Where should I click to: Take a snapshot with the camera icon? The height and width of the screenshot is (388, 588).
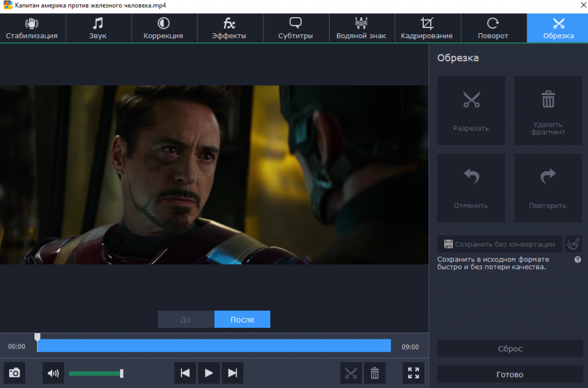(14, 373)
